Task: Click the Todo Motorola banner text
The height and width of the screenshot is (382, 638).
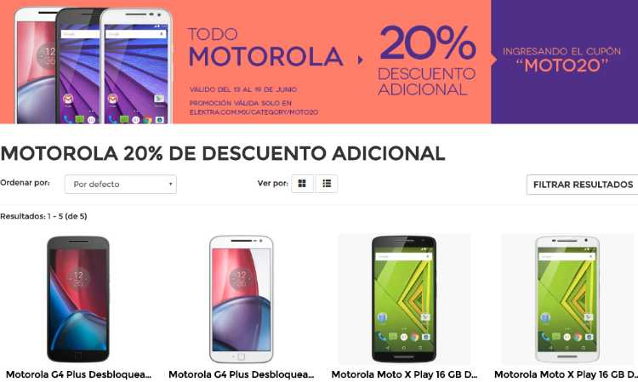Action: 266,48
